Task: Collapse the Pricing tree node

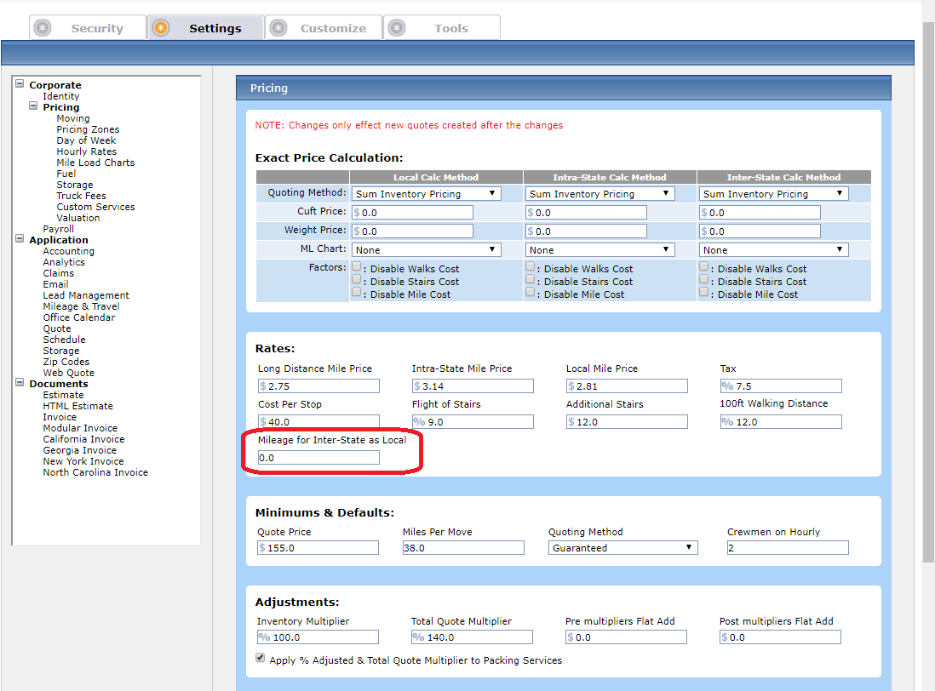Action: [x=33, y=106]
